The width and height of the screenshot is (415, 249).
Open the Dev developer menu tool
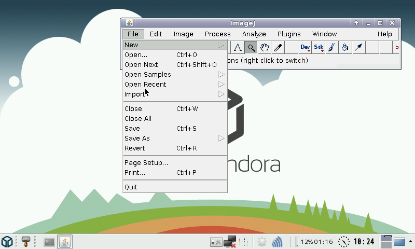click(305, 48)
